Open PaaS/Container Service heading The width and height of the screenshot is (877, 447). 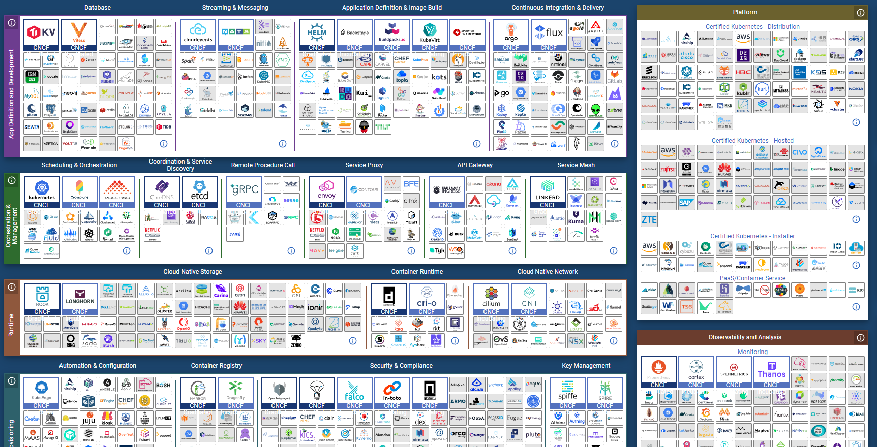click(752, 278)
